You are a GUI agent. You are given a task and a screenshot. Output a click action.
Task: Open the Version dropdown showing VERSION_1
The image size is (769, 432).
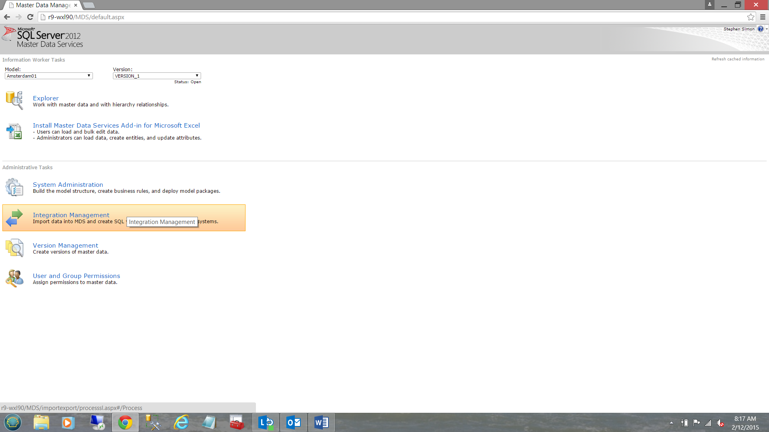pos(157,76)
